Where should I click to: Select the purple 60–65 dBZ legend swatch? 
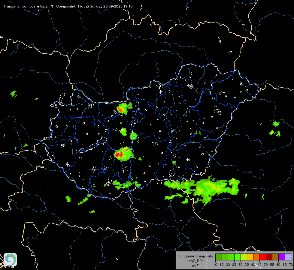[x=282, y=257]
